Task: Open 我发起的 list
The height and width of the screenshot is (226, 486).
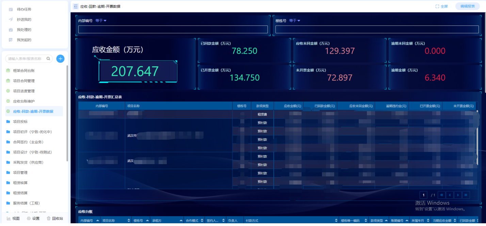Action: (x=24, y=40)
